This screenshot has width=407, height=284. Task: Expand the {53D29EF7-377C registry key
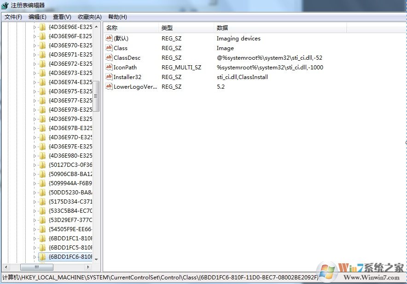click(x=35, y=220)
